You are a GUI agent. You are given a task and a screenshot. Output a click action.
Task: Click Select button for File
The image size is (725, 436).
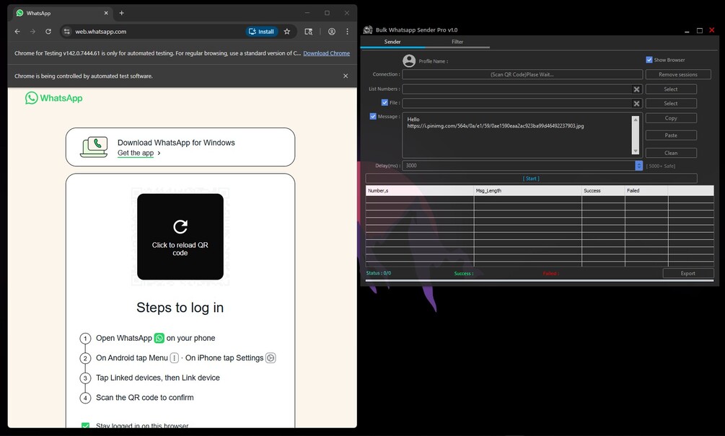click(671, 104)
